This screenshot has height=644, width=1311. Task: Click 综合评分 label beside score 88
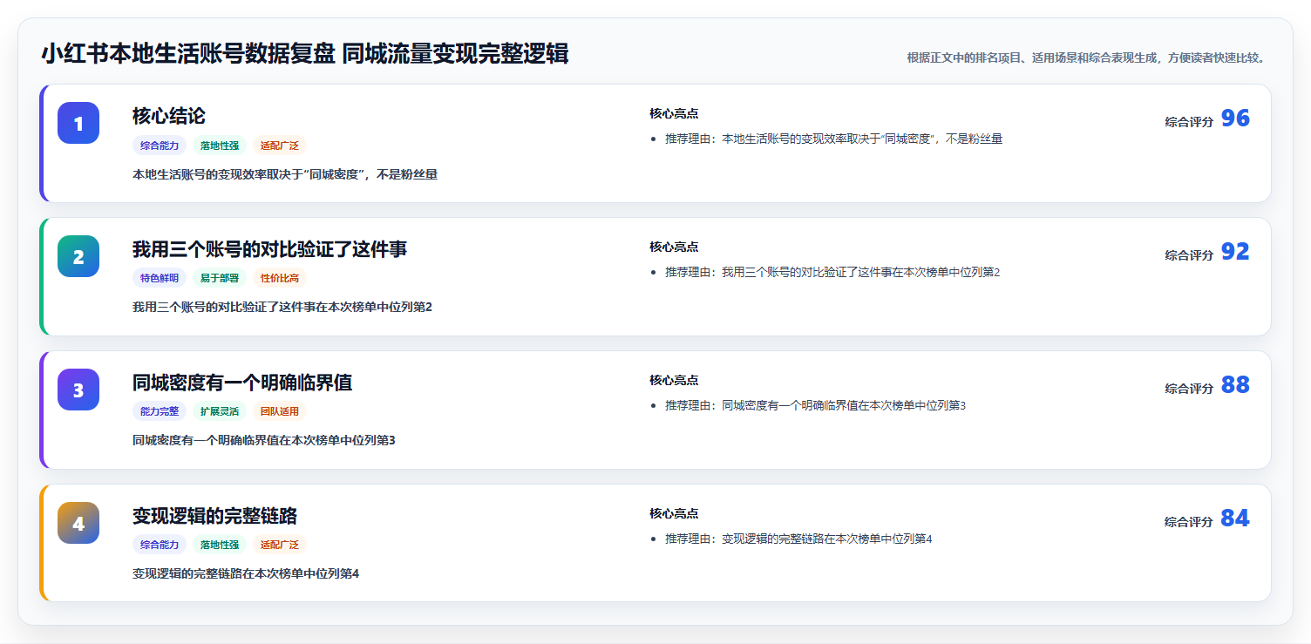tap(1189, 389)
